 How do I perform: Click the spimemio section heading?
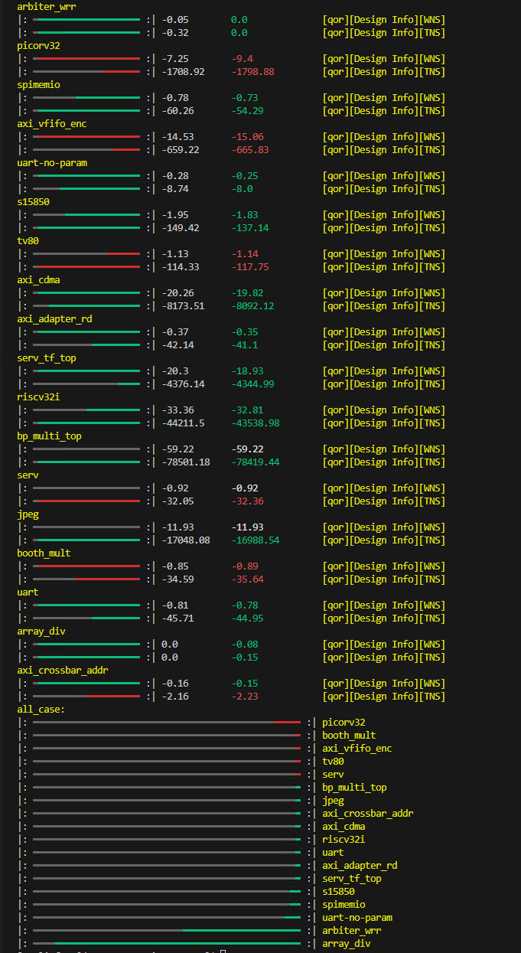point(38,85)
